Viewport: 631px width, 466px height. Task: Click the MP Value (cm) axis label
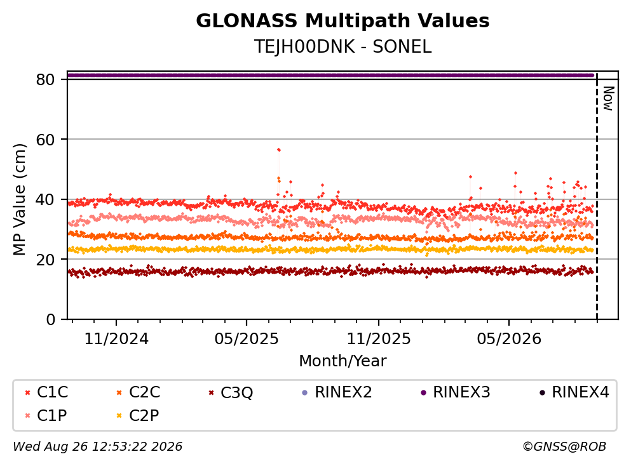click(x=19, y=199)
